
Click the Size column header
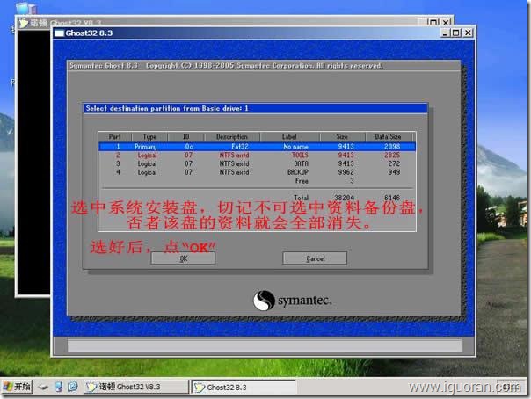pyautogui.click(x=342, y=137)
